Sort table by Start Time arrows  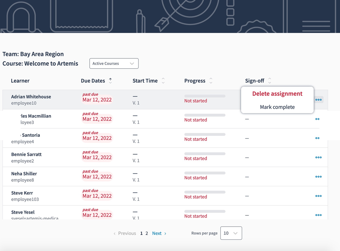click(x=163, y=81)
